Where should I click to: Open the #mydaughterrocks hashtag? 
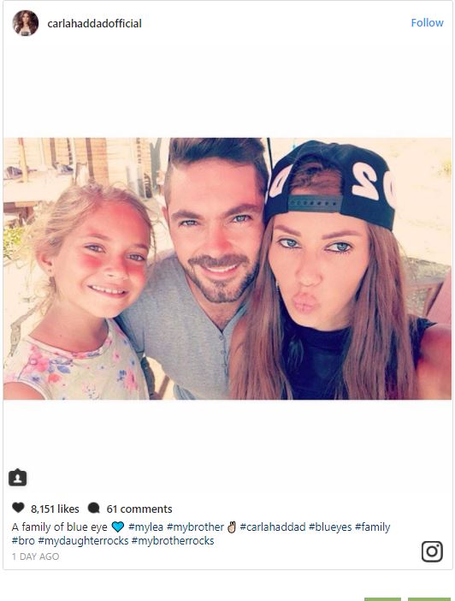(x=83, y=541)
